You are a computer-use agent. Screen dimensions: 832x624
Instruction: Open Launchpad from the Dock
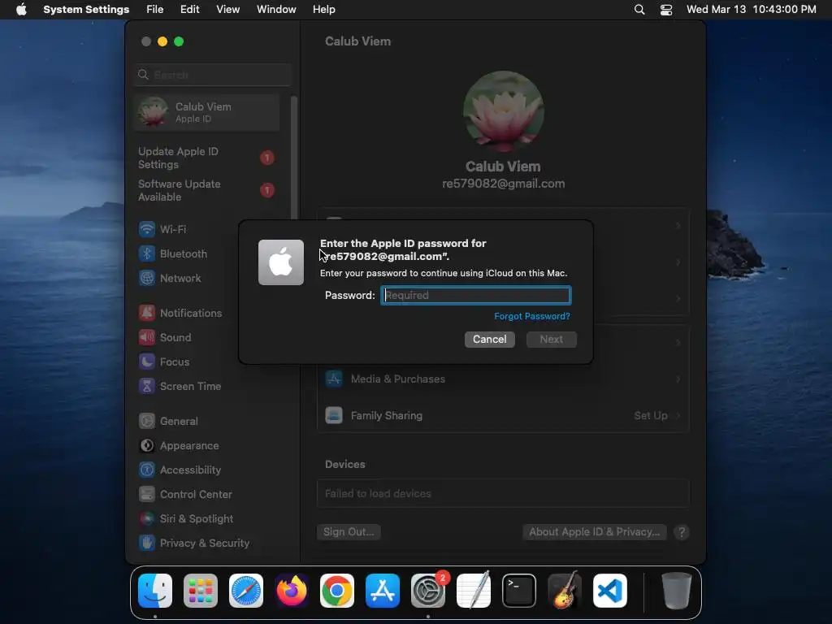coord(201,591)
